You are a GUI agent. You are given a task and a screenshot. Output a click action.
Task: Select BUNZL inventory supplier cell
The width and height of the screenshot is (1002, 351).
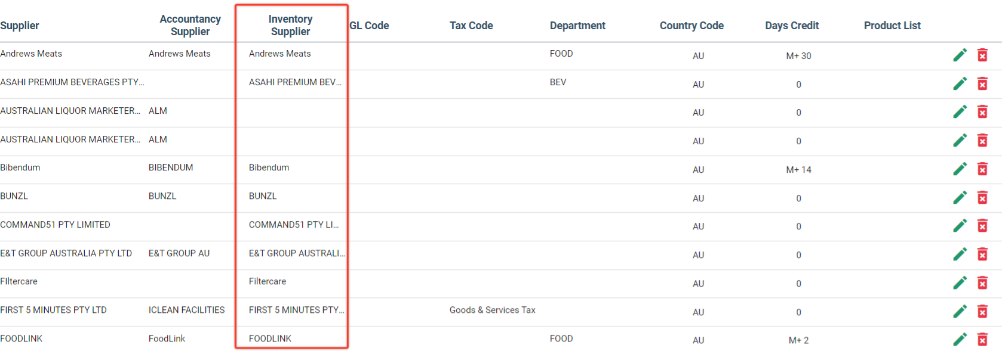[x=263, y=196]
